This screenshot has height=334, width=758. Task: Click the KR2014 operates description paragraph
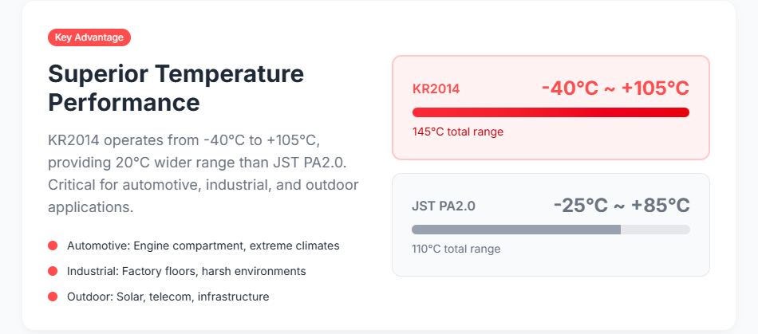[203, 174]
